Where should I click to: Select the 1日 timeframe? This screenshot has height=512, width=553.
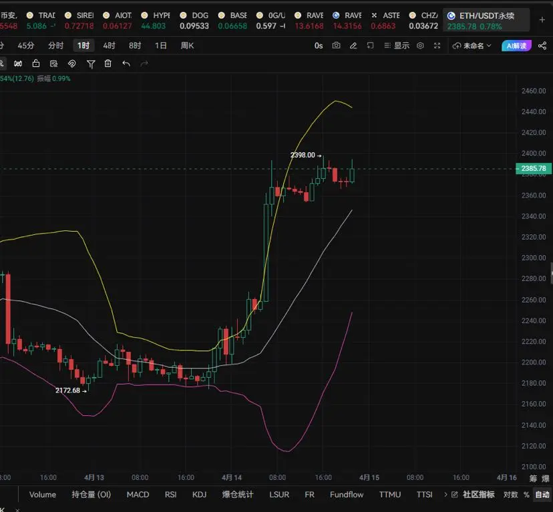coord(160,45)
